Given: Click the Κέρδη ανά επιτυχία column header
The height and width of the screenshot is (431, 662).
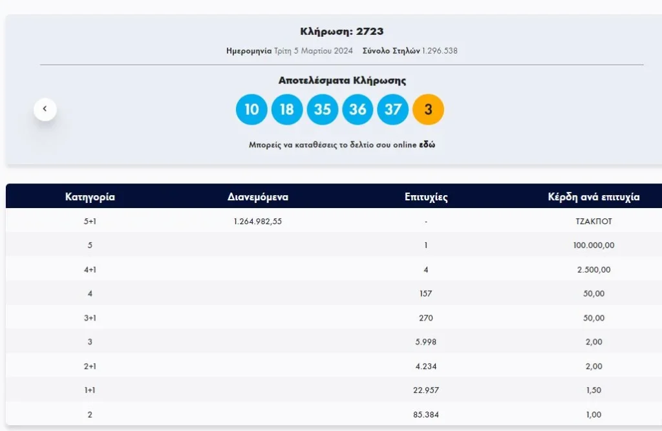Looking at the screenshot, I should [x=593, y=197].
